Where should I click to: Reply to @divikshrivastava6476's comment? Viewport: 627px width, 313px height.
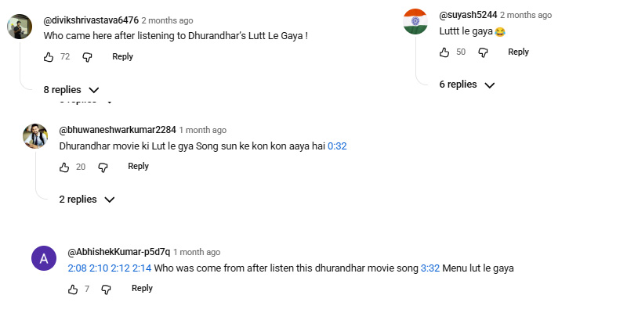122,56
